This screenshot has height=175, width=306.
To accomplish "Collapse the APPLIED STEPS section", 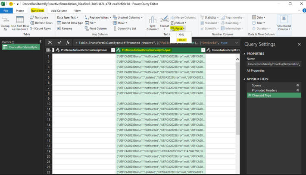I will (x=244, y=79).
